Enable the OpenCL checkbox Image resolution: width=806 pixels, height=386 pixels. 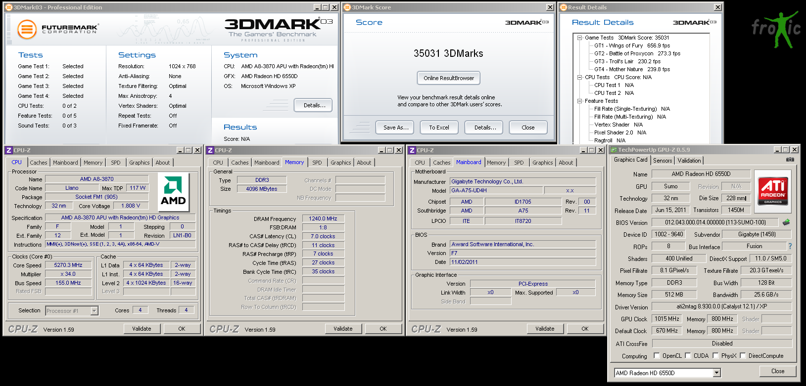coord(657,355)
